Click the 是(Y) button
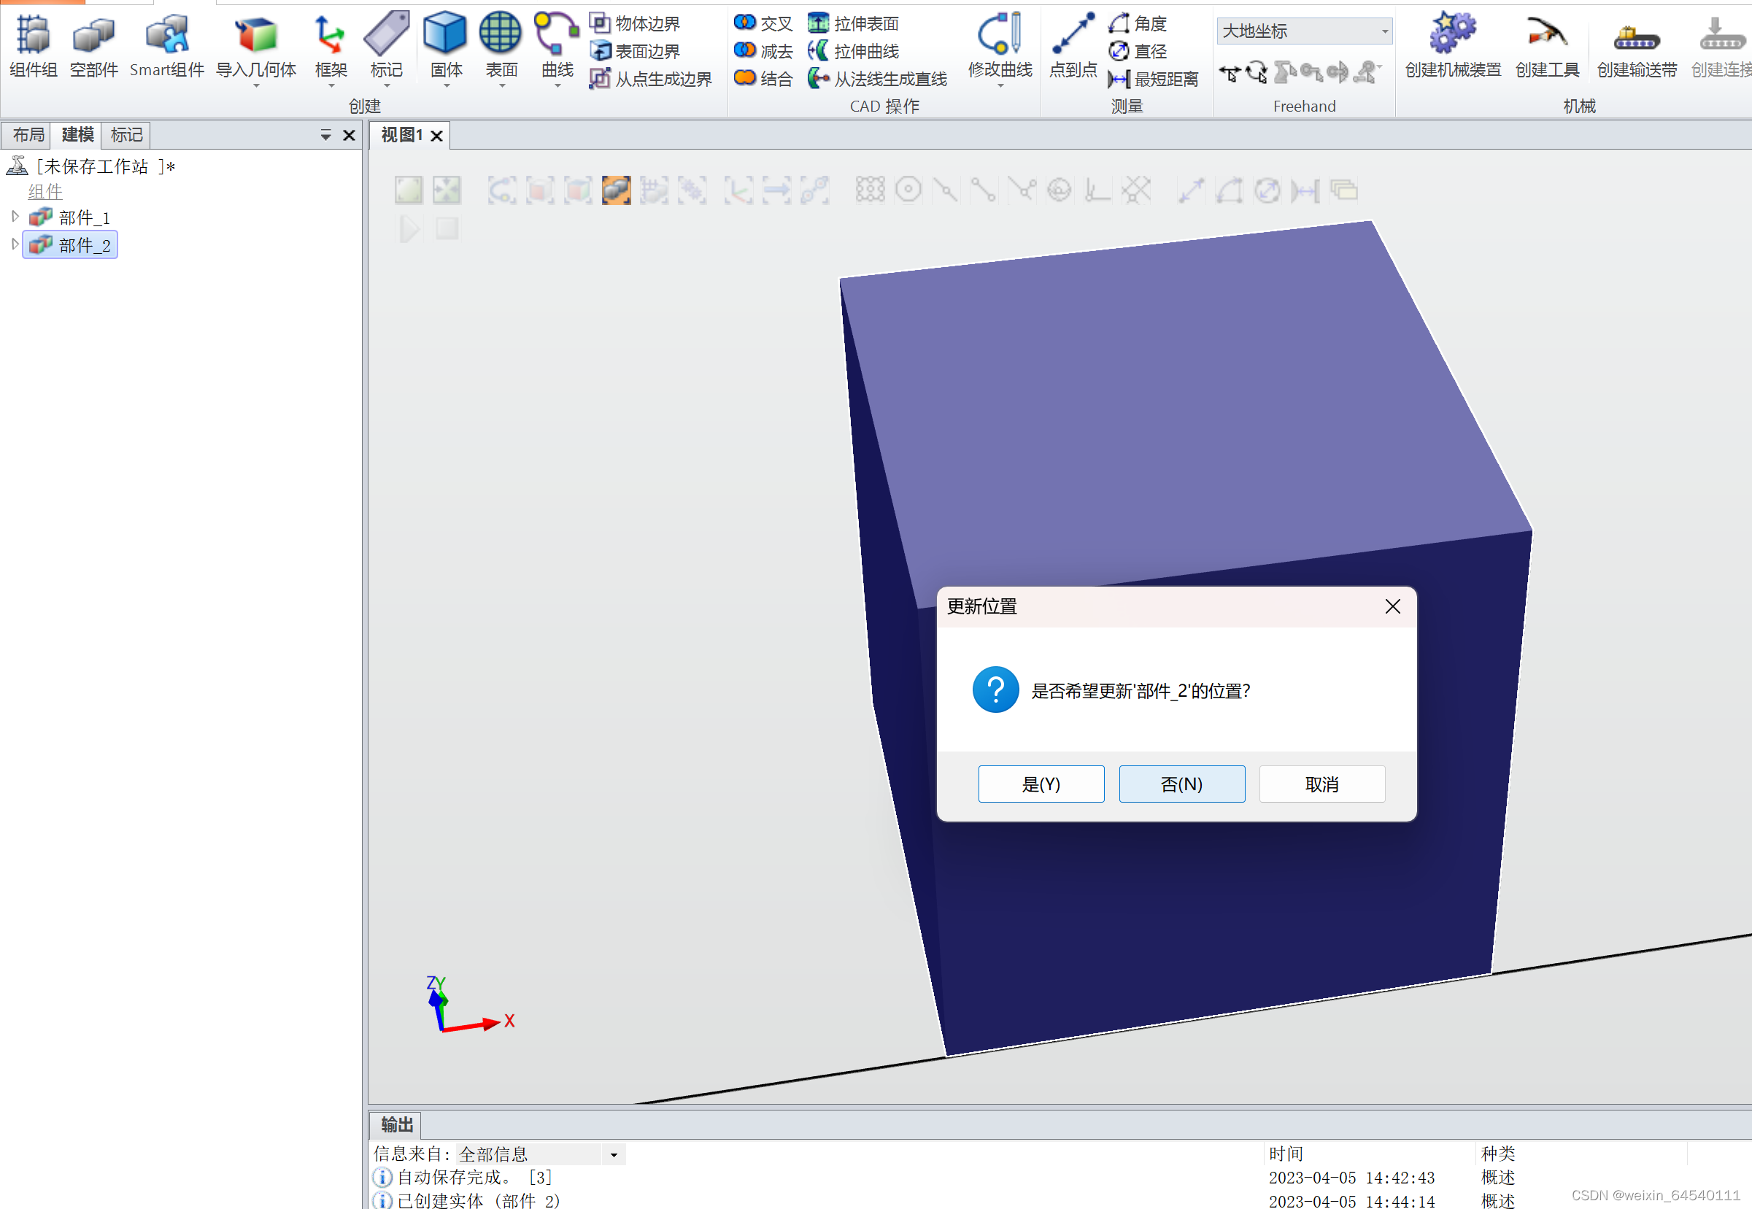The width and height of the screenshot is (1752, 1209). click(1041, 784)
